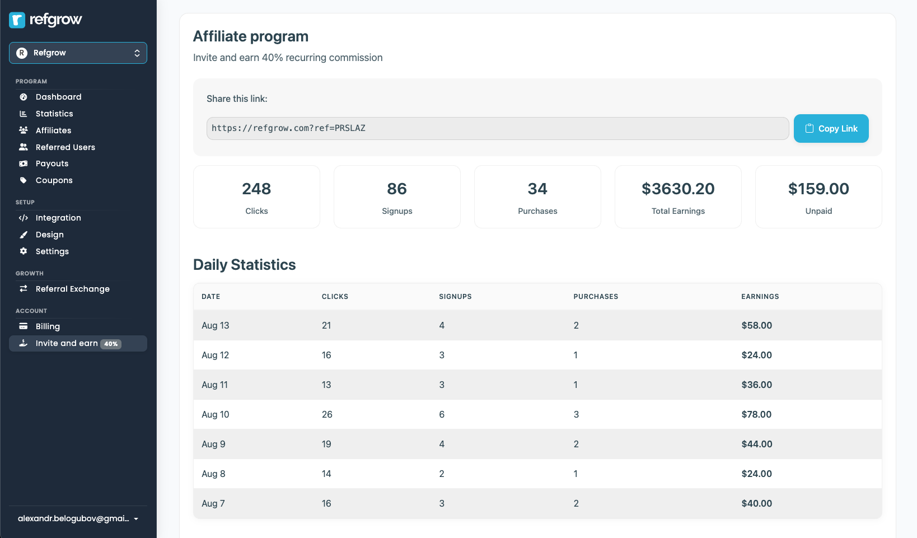Image resolution: width=917 pixels, height=538 pixels.
Task: Click the refgrow logo
Action: [x=45, y=20]
